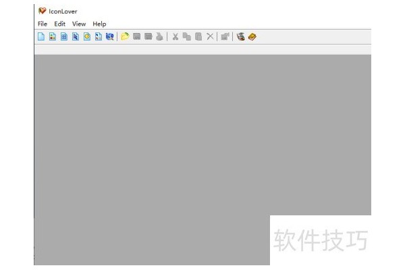Image resolution: width=405 pixels, height=270 pixels.
Task: Open the Help menu
Action: [x=99, y=24]
